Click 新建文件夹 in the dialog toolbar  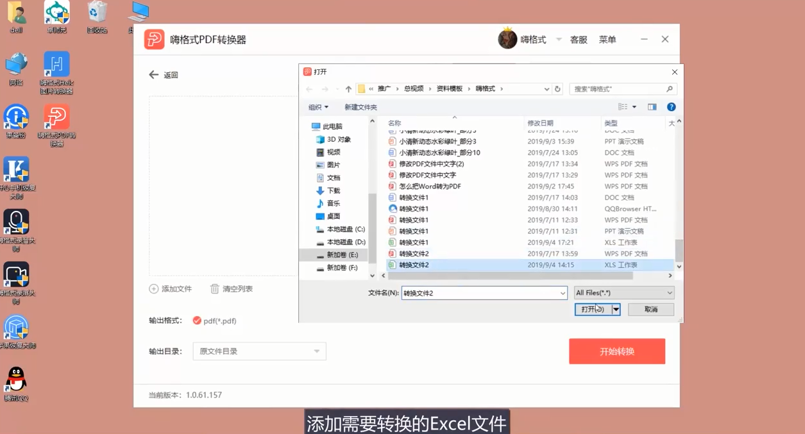(x=360, y=107)
